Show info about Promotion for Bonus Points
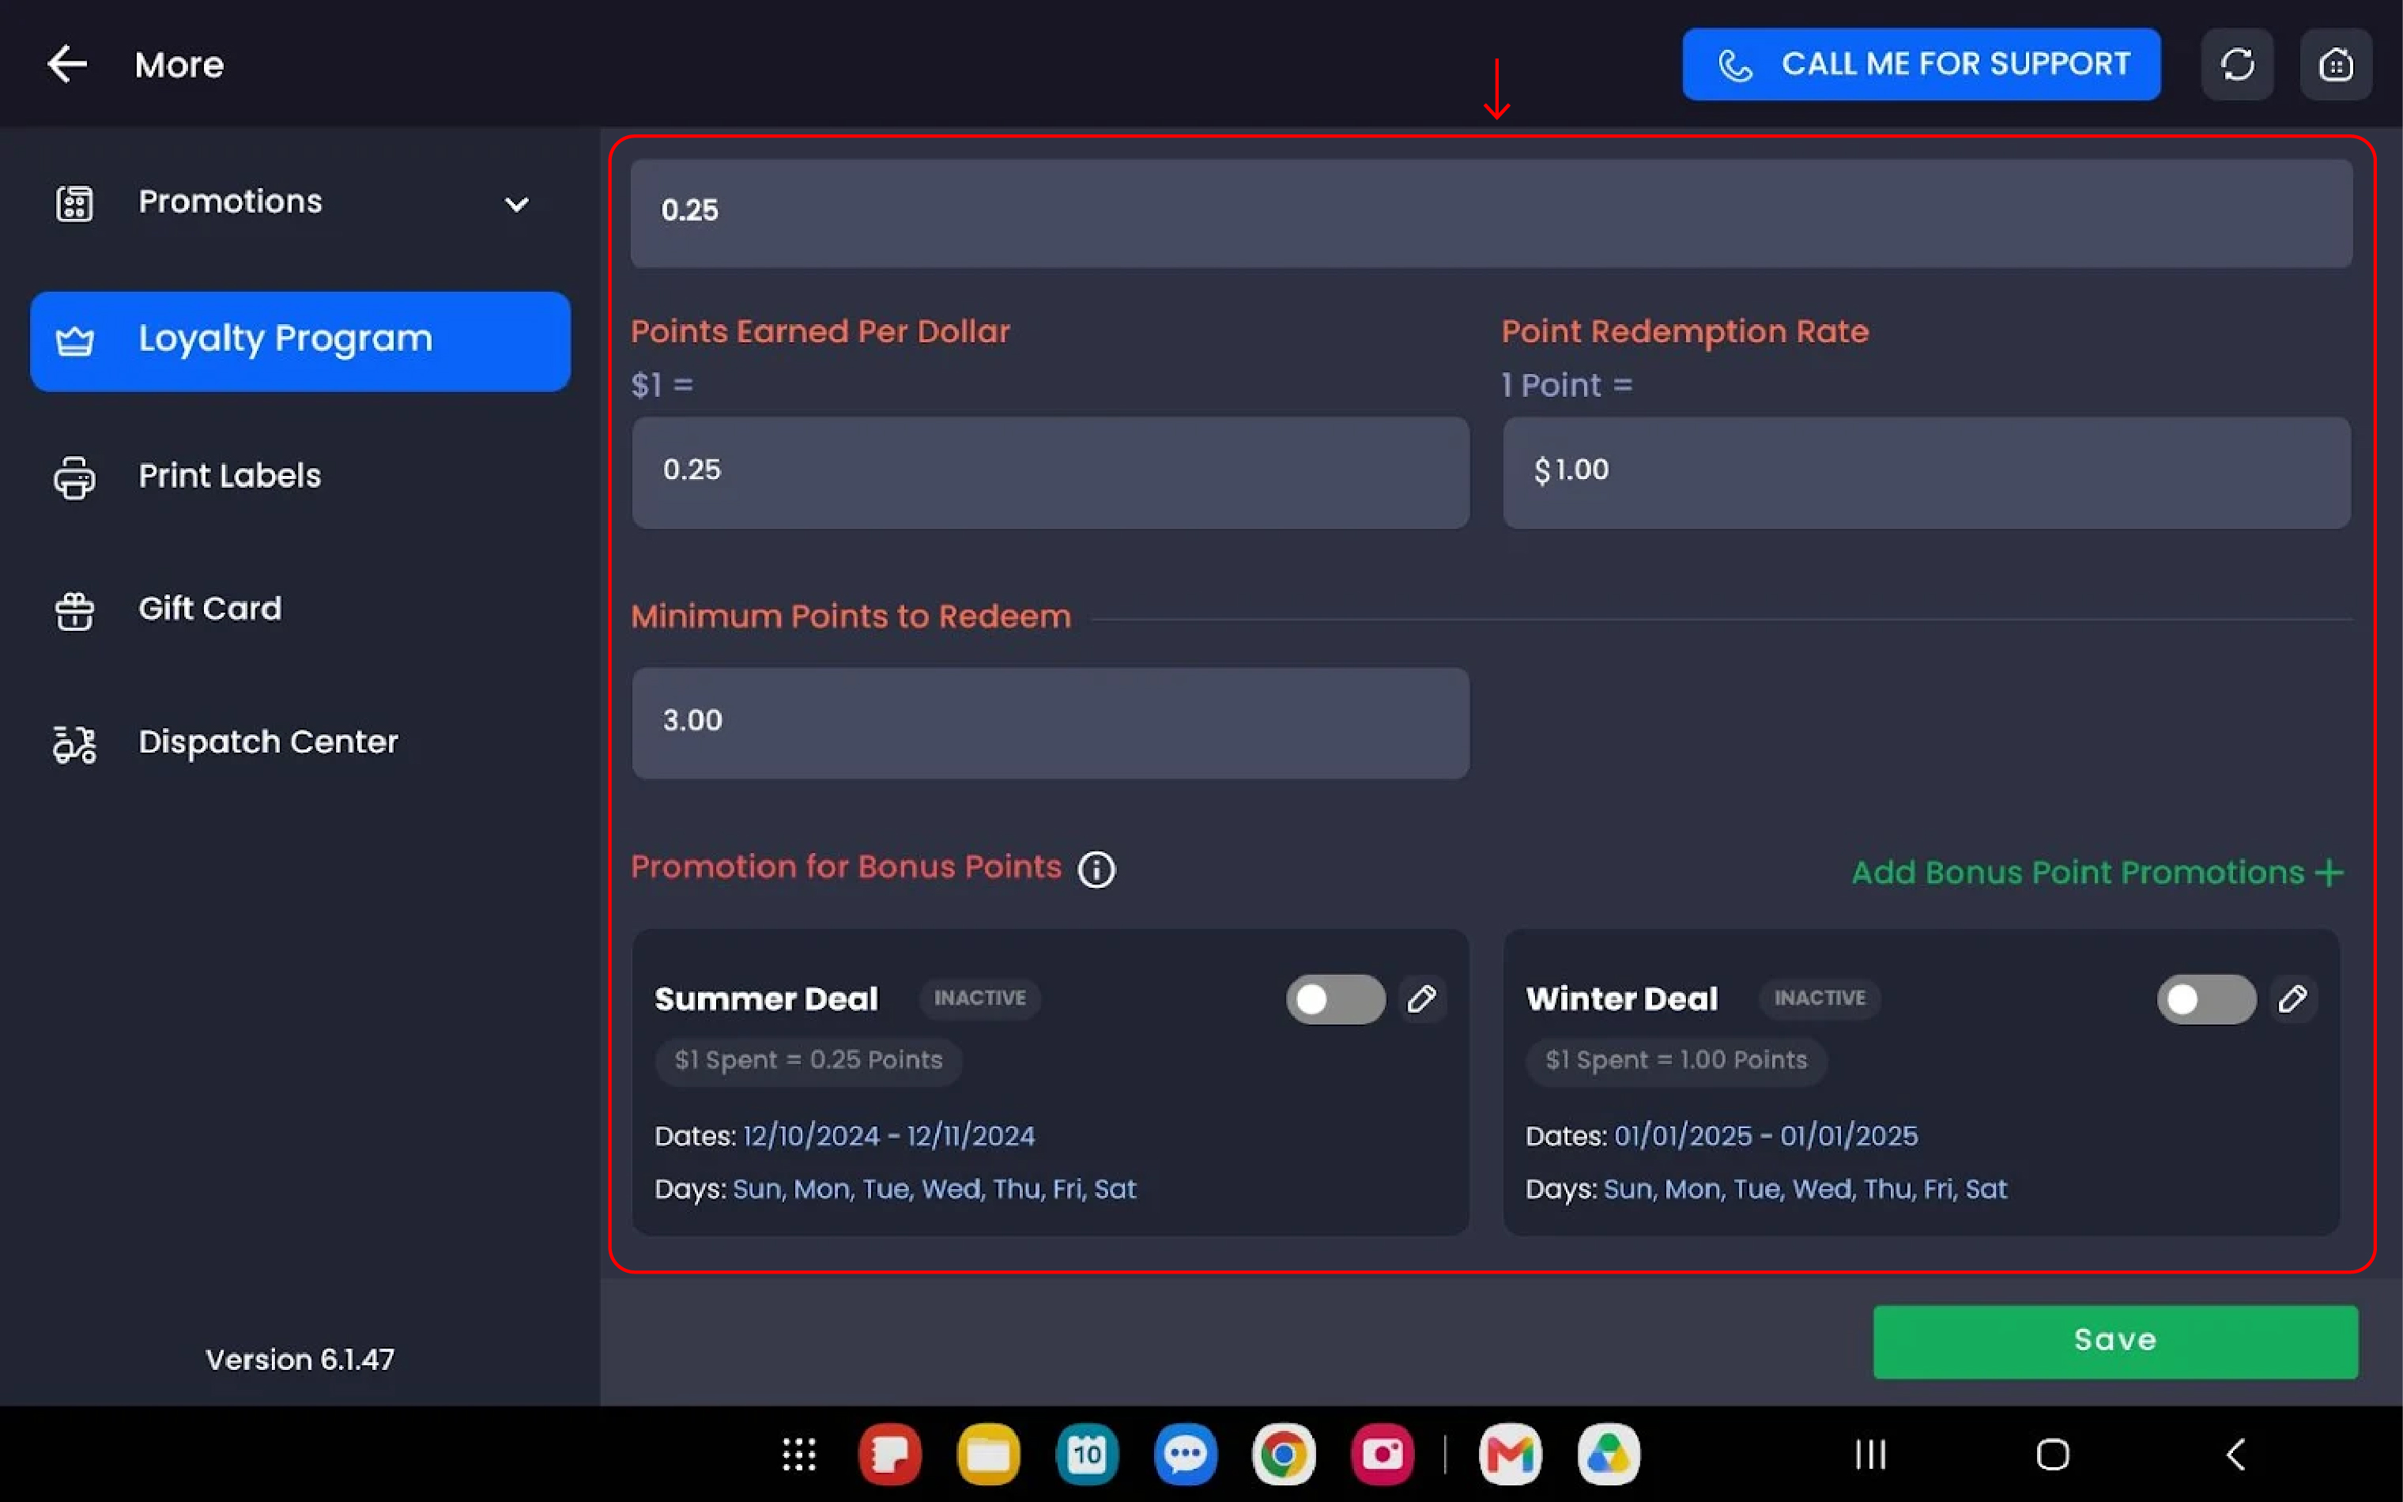 pyautogui.click(x=1097, y=870)
